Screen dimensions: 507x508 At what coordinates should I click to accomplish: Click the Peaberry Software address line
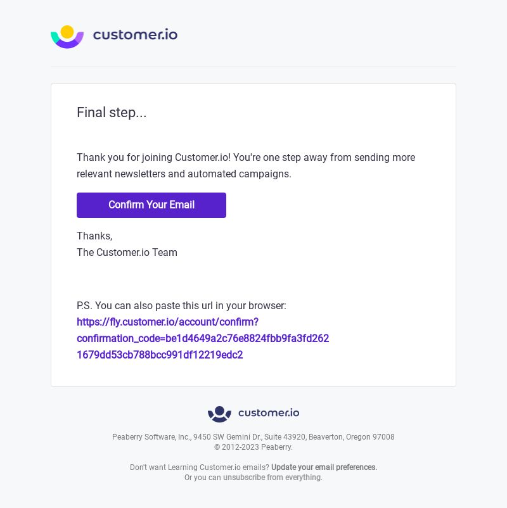tap(253, 436)
